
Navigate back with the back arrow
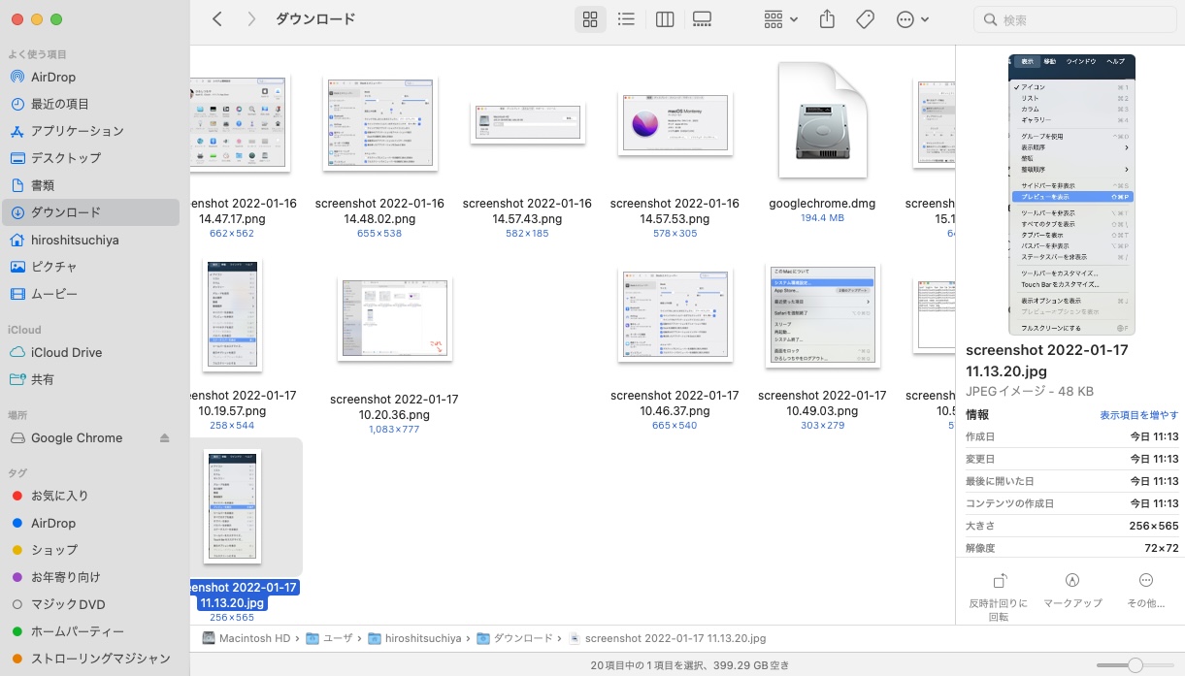click(216, 18)
